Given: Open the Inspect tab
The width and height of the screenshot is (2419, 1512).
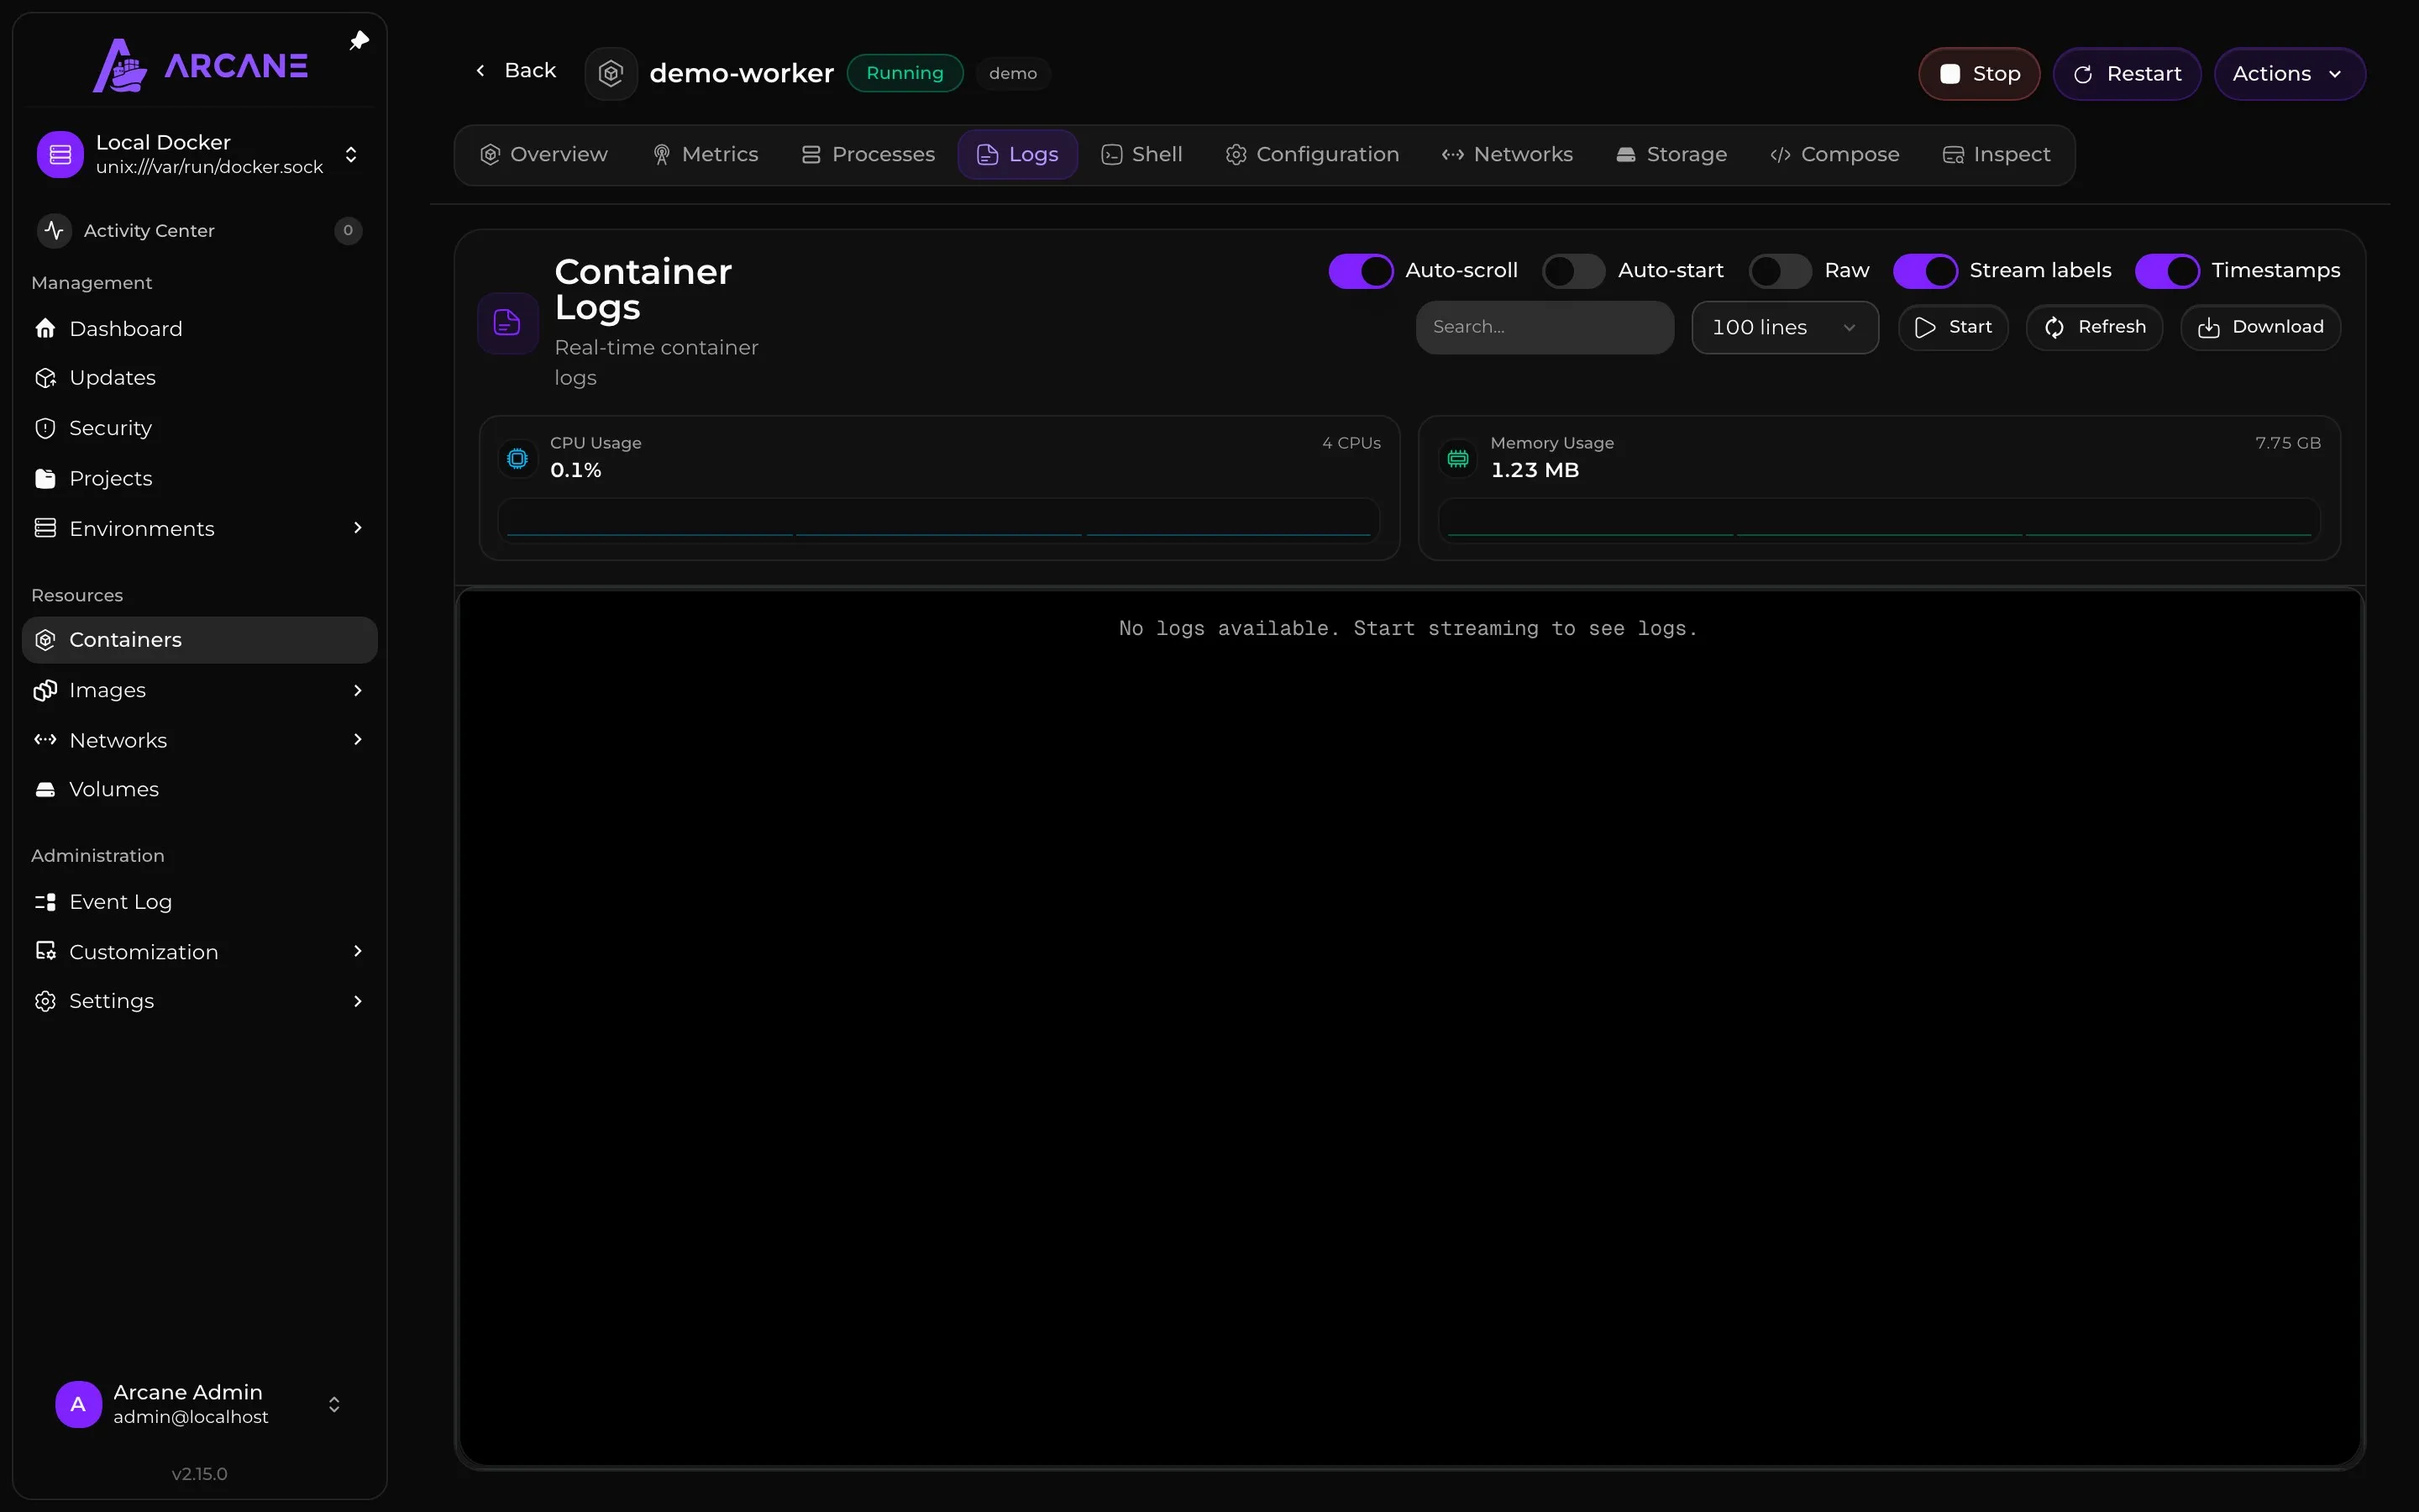Looking at the screenshot, I should click(1997, 155).
